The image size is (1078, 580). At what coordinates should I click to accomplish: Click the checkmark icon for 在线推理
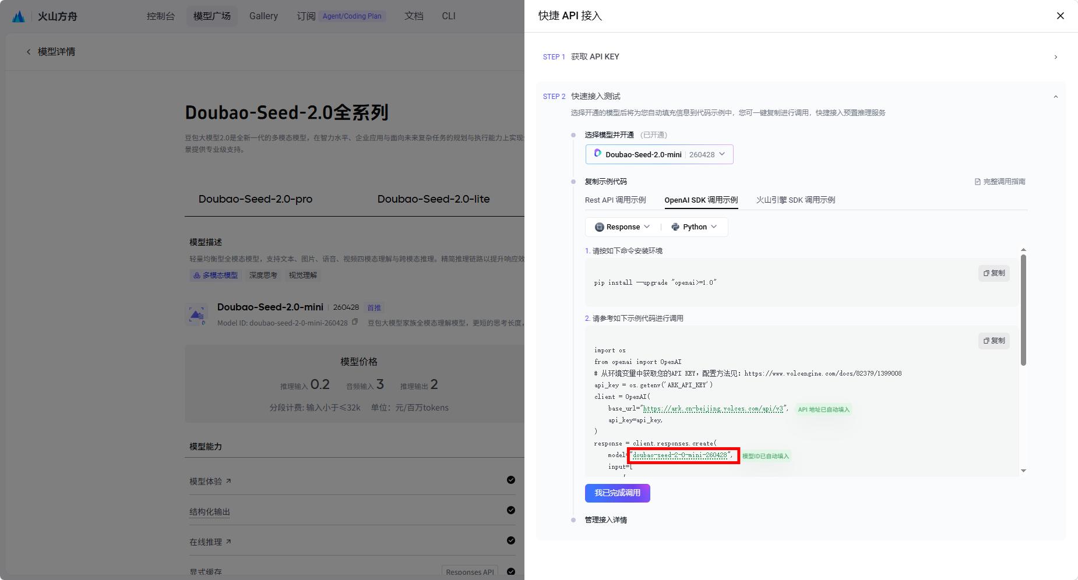tap(511, 540)
